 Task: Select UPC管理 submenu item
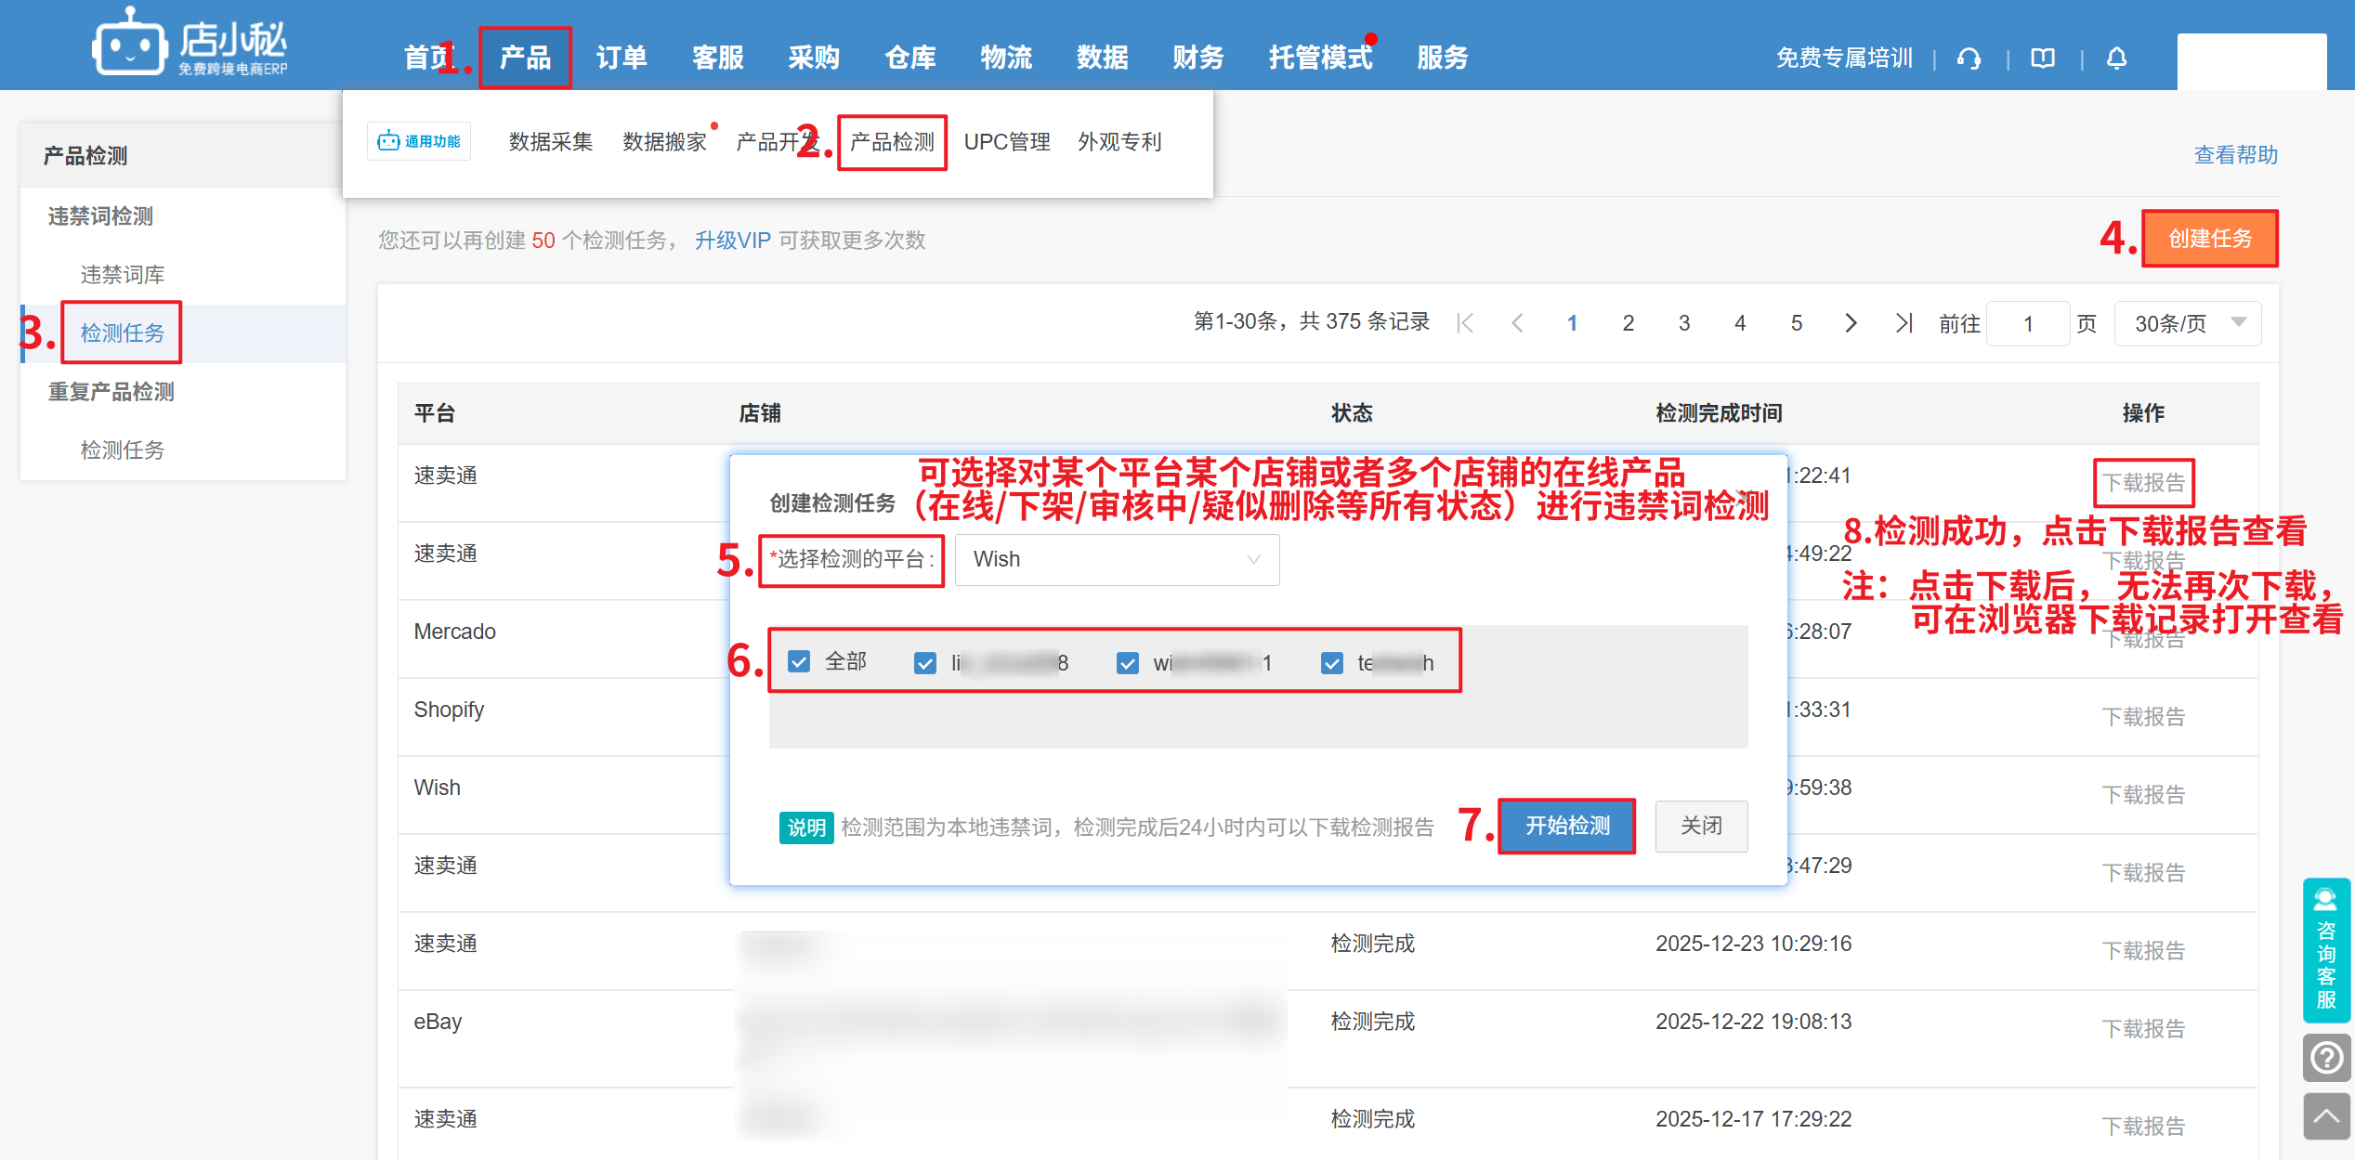pyautogui.click(x=1006, y=142)
